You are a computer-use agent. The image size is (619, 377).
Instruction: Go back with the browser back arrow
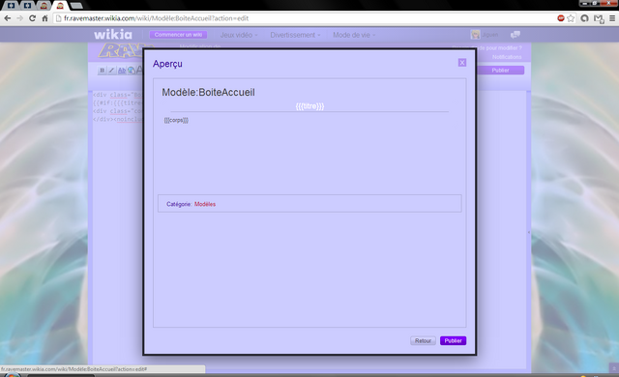[8, 18]
